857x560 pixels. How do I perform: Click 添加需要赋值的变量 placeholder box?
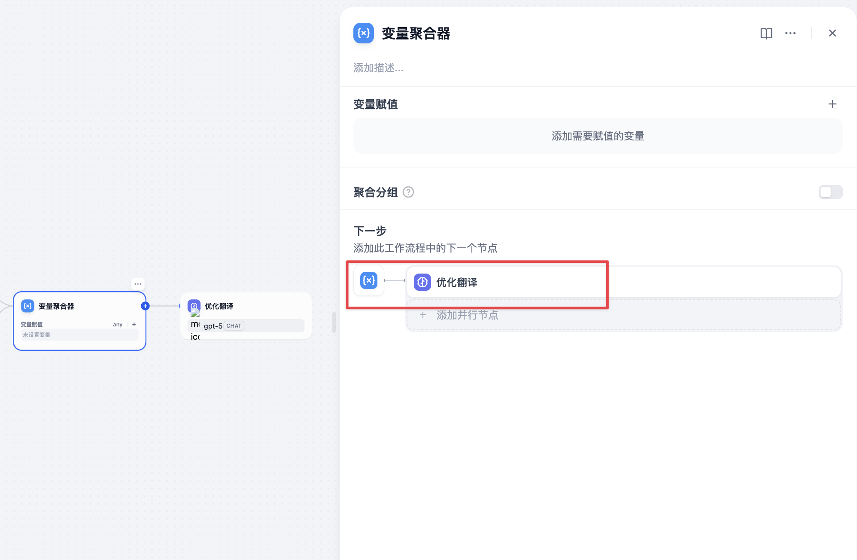598,136
